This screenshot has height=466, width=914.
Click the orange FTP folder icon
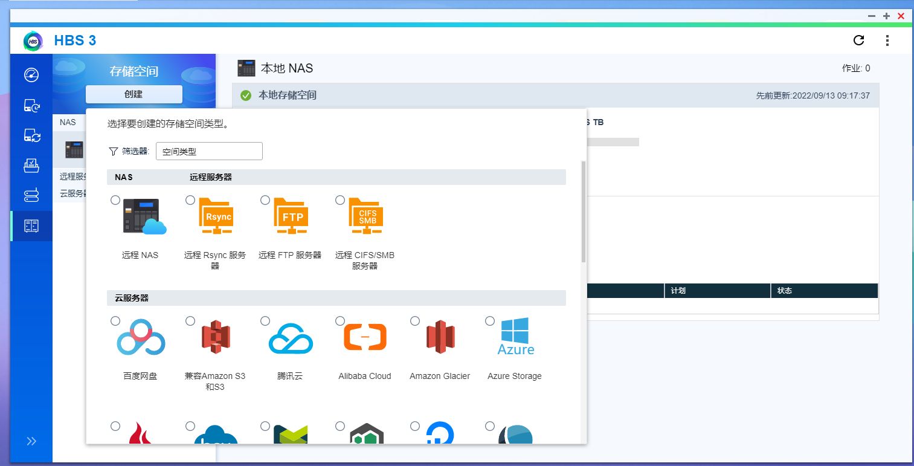(291, 216)
